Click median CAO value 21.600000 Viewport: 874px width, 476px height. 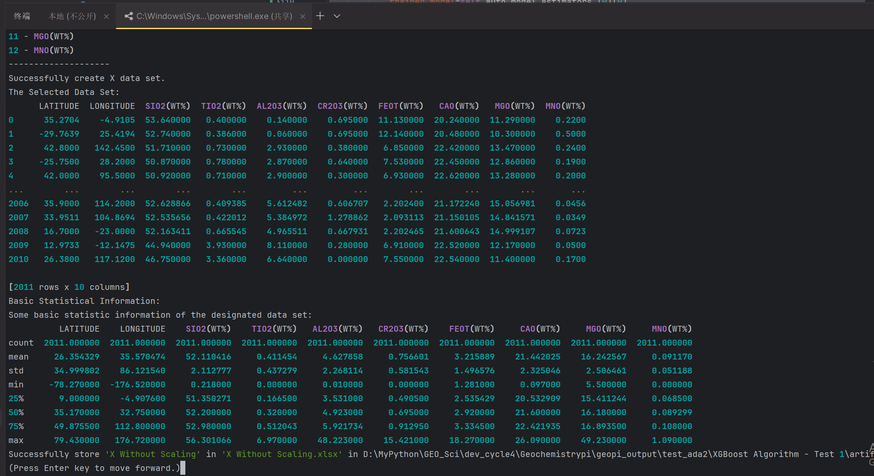pos(537,412)
